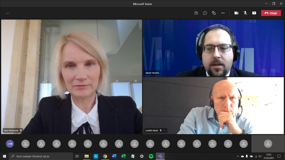Screen dimensions: 285x160
Task: Open Windows Task View
Action: pos(77,156)
